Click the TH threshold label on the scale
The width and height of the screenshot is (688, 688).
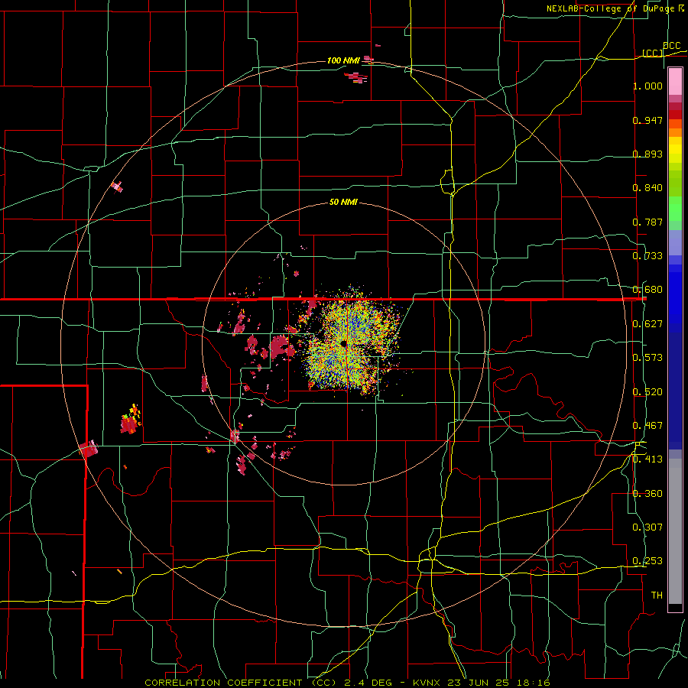click(657, 595)
